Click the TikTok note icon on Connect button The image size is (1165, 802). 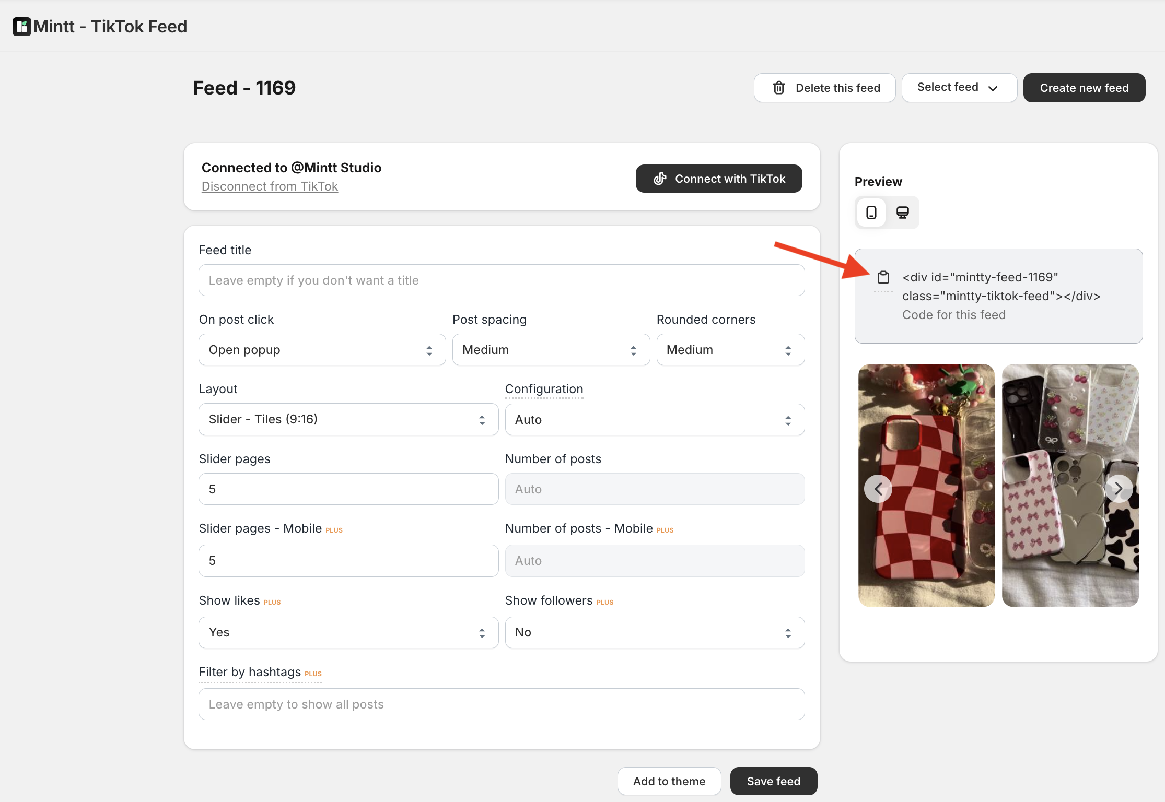[x=659, y=179]
